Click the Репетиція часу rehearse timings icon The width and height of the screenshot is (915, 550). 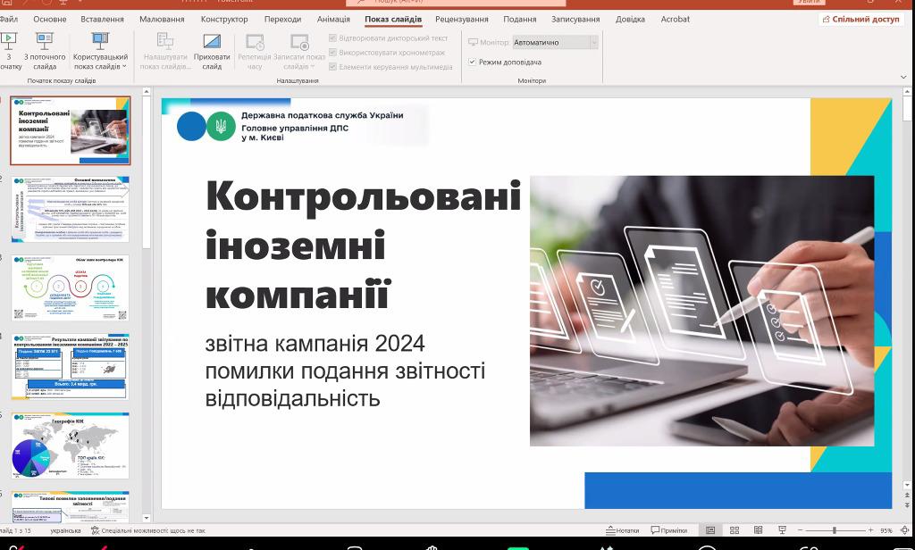255,42
